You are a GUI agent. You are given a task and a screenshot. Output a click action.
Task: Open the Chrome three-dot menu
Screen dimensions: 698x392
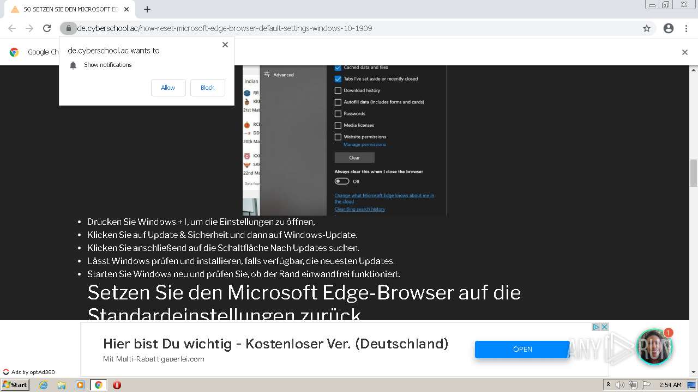[x=686, y=28]
